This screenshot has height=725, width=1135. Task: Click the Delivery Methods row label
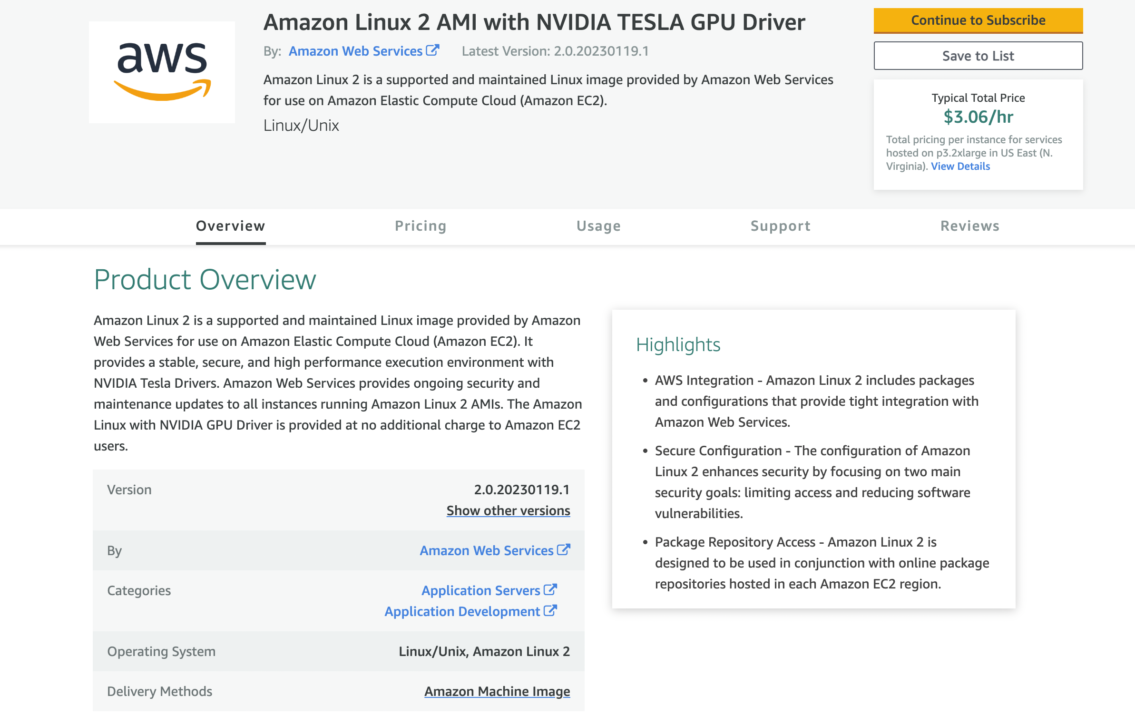pyautogui.click(x=159, y=691)
